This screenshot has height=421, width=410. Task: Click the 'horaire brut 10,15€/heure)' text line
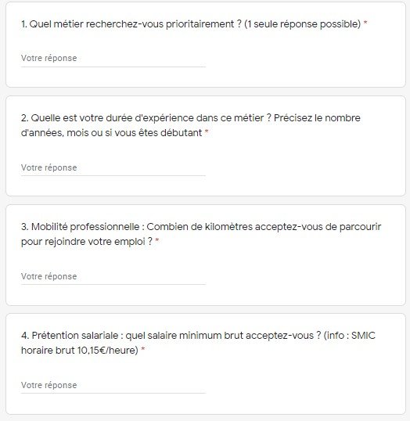(80, 351)
